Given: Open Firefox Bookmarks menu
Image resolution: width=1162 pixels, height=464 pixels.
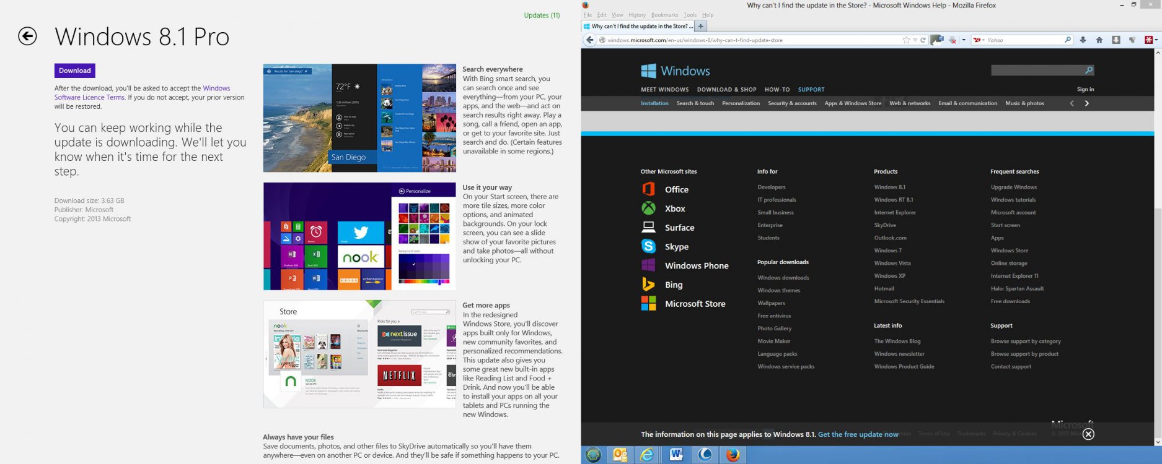Looking at the screenshot, I should (664, 15).
